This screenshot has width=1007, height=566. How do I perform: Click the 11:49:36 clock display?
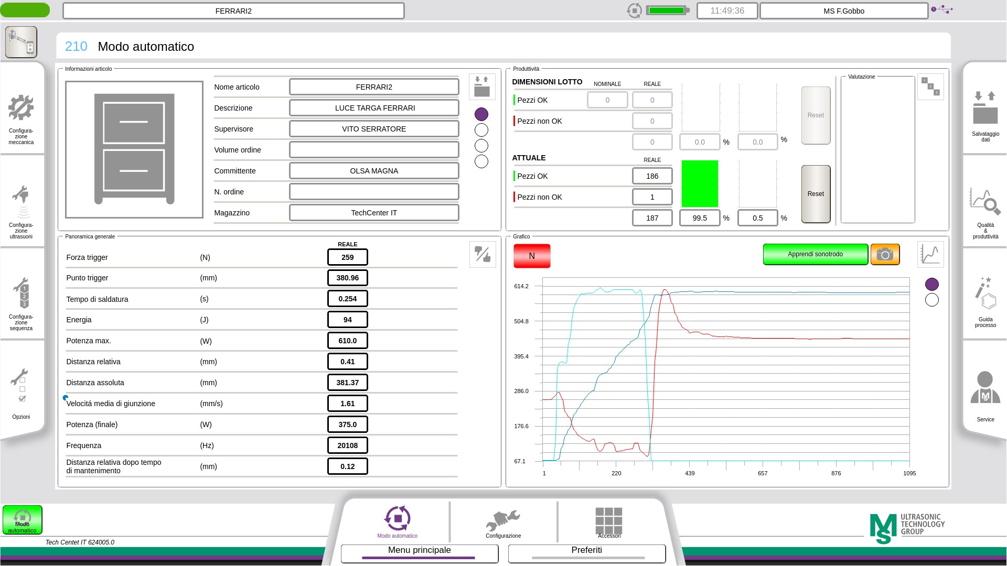tap(727, 10)
